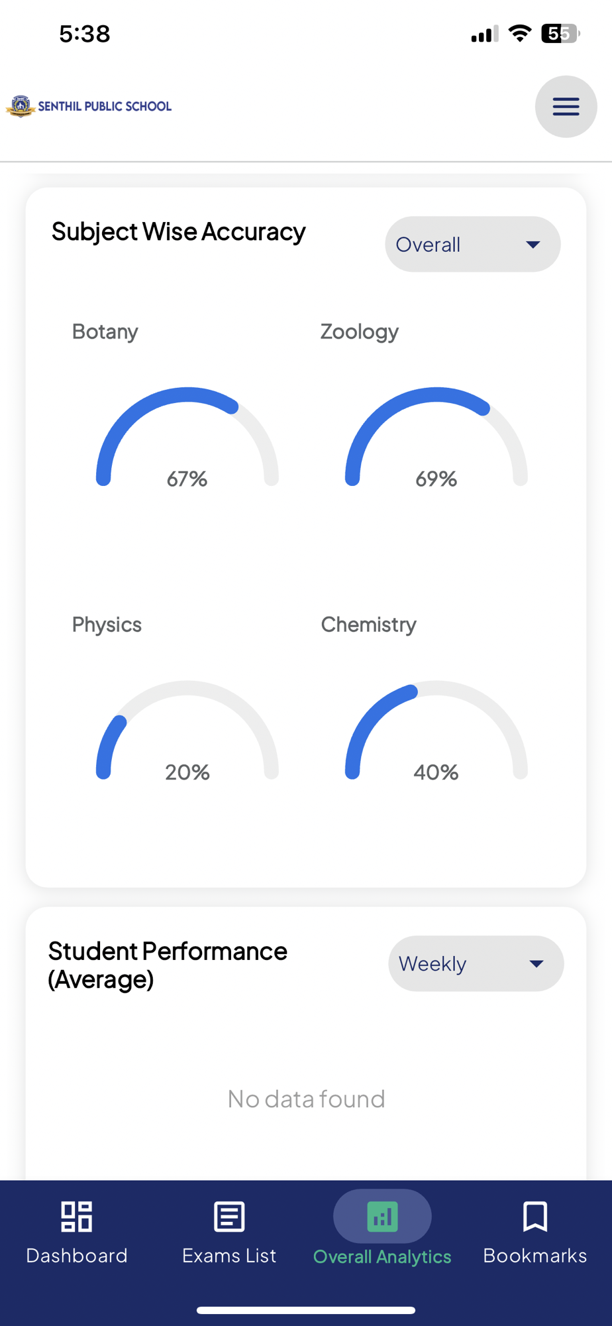
Task: Tap the Dashboard grid icon
Action: [77, 1216]
